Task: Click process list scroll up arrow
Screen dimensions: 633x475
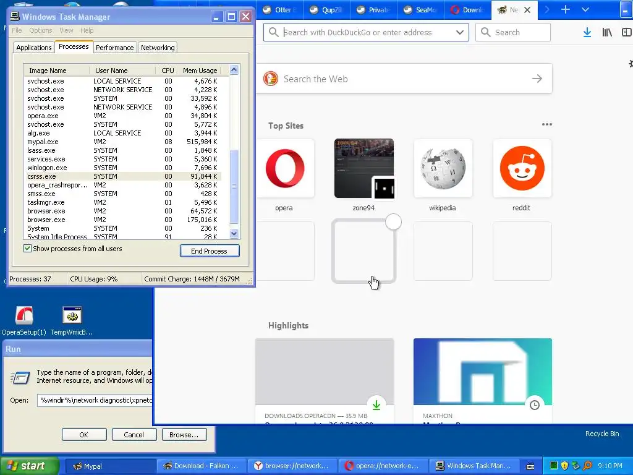Action: [234, 70]
